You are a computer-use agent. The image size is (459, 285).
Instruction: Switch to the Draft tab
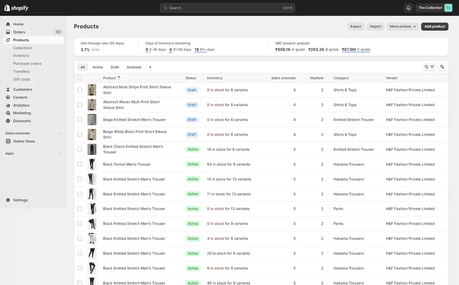115,67
